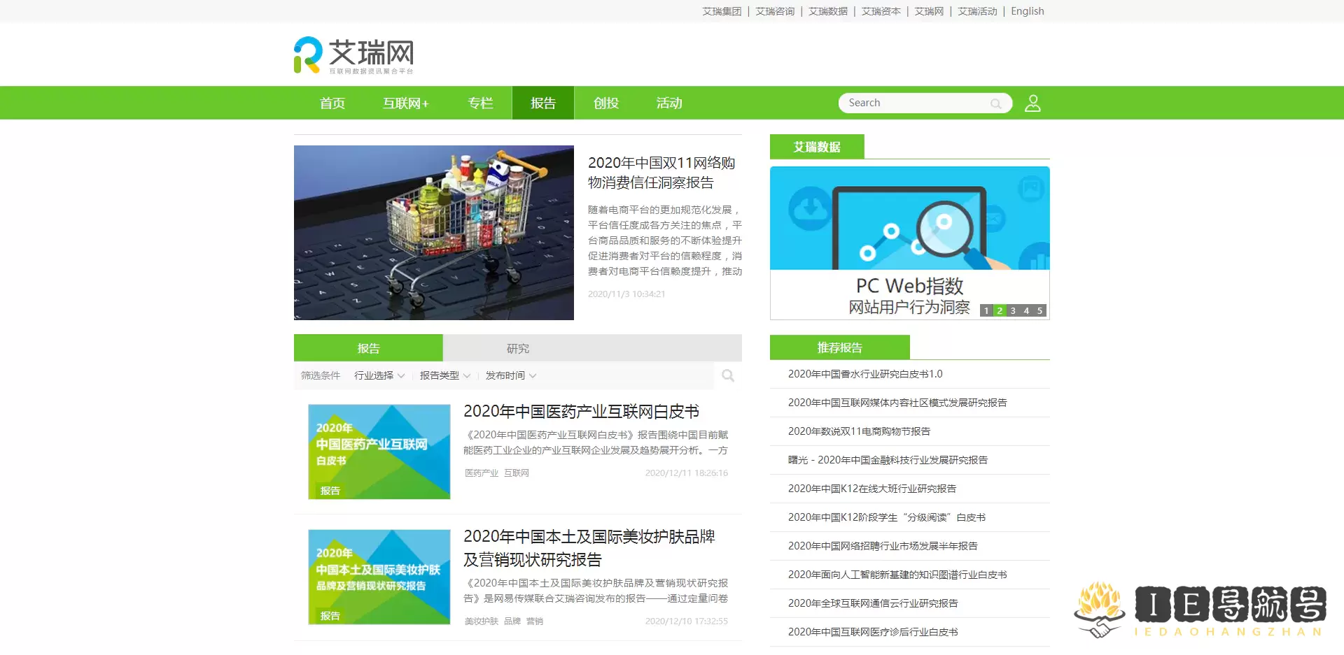Go to slide 3 in banner pager
The image size is (1344, 655).
click(1013, 311)
